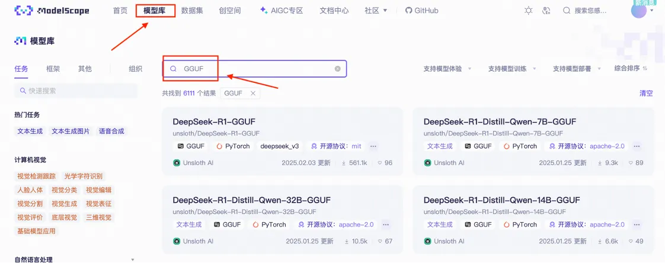Click the more-tags ellipsis on the Qwen-7B card
The width and height of the screenshot is (665, 263).
(637, 146)
